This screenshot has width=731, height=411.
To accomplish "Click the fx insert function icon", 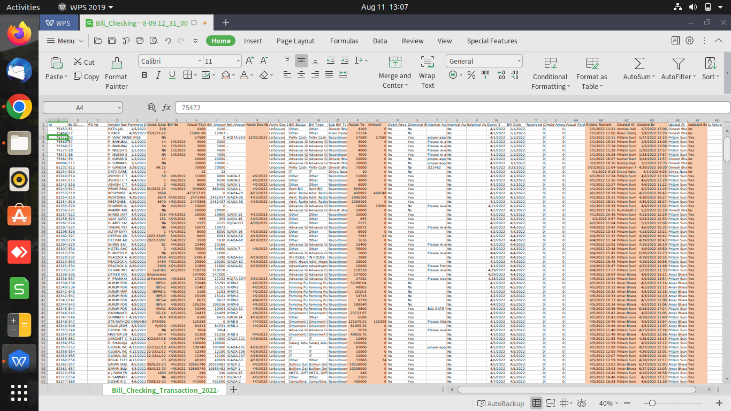I will [x=166, y=108].
